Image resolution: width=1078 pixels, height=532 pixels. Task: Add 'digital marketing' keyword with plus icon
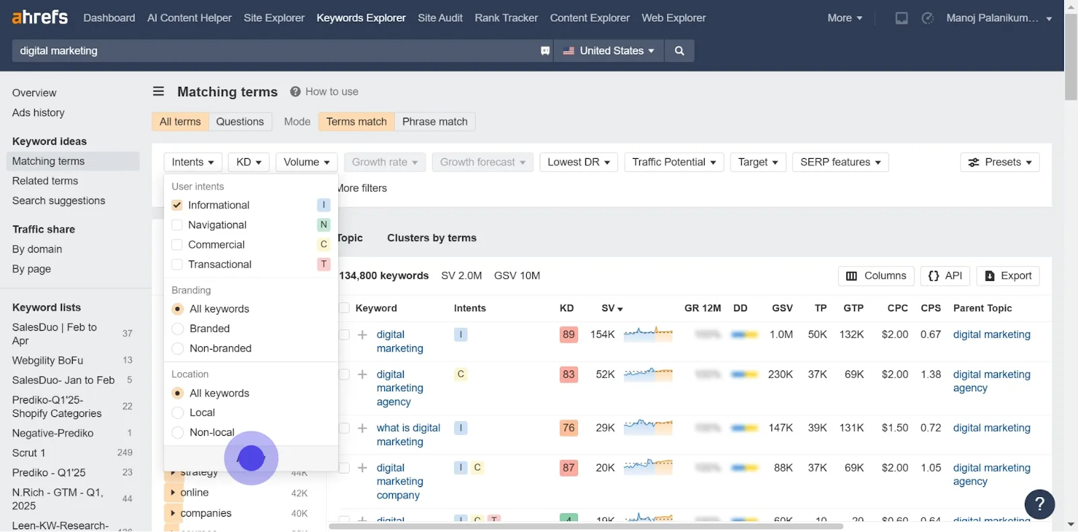click(362, 335)
